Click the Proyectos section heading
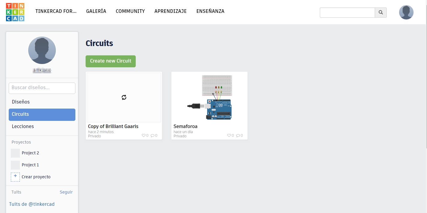427x213 pixels. click(21, 142)
